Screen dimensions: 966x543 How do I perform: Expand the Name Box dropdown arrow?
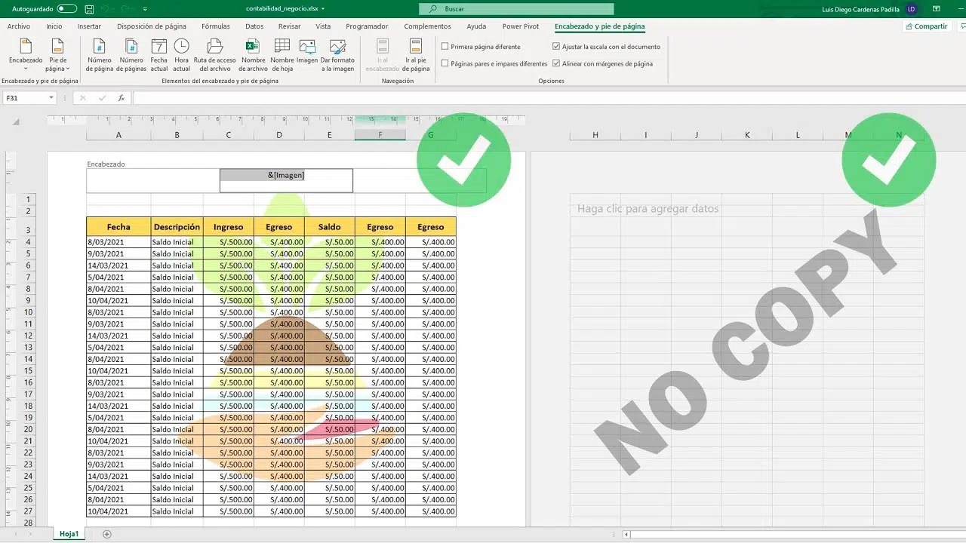(51, 98)
